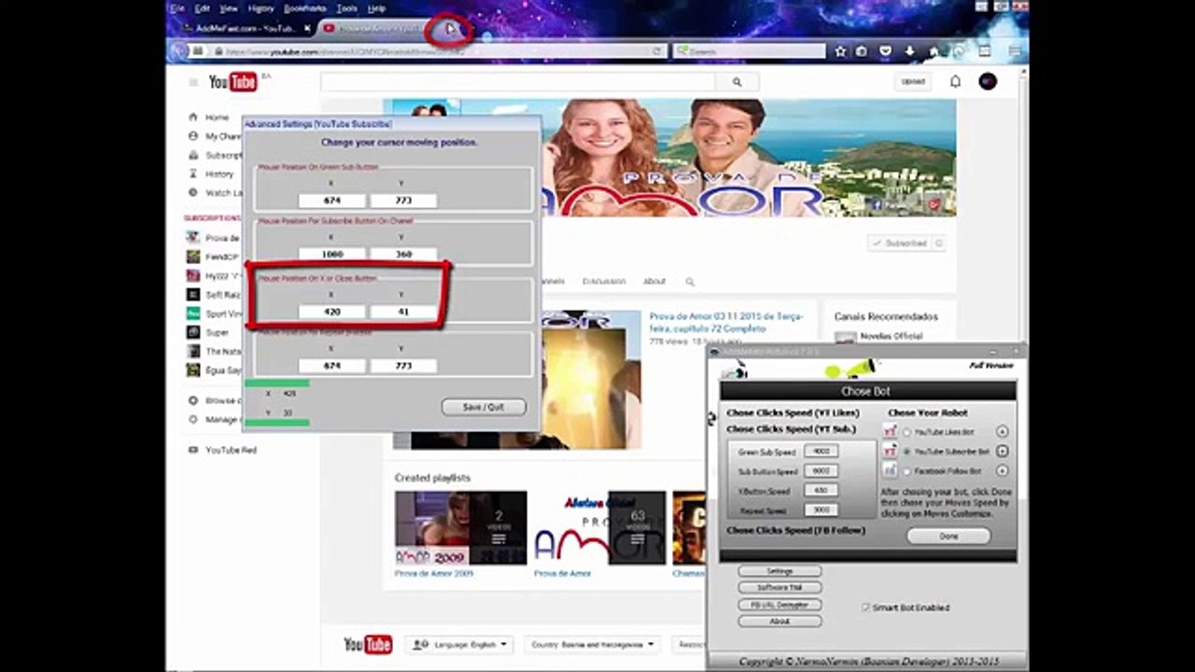Open the Firefox hamburger menu

point(1014,51)
